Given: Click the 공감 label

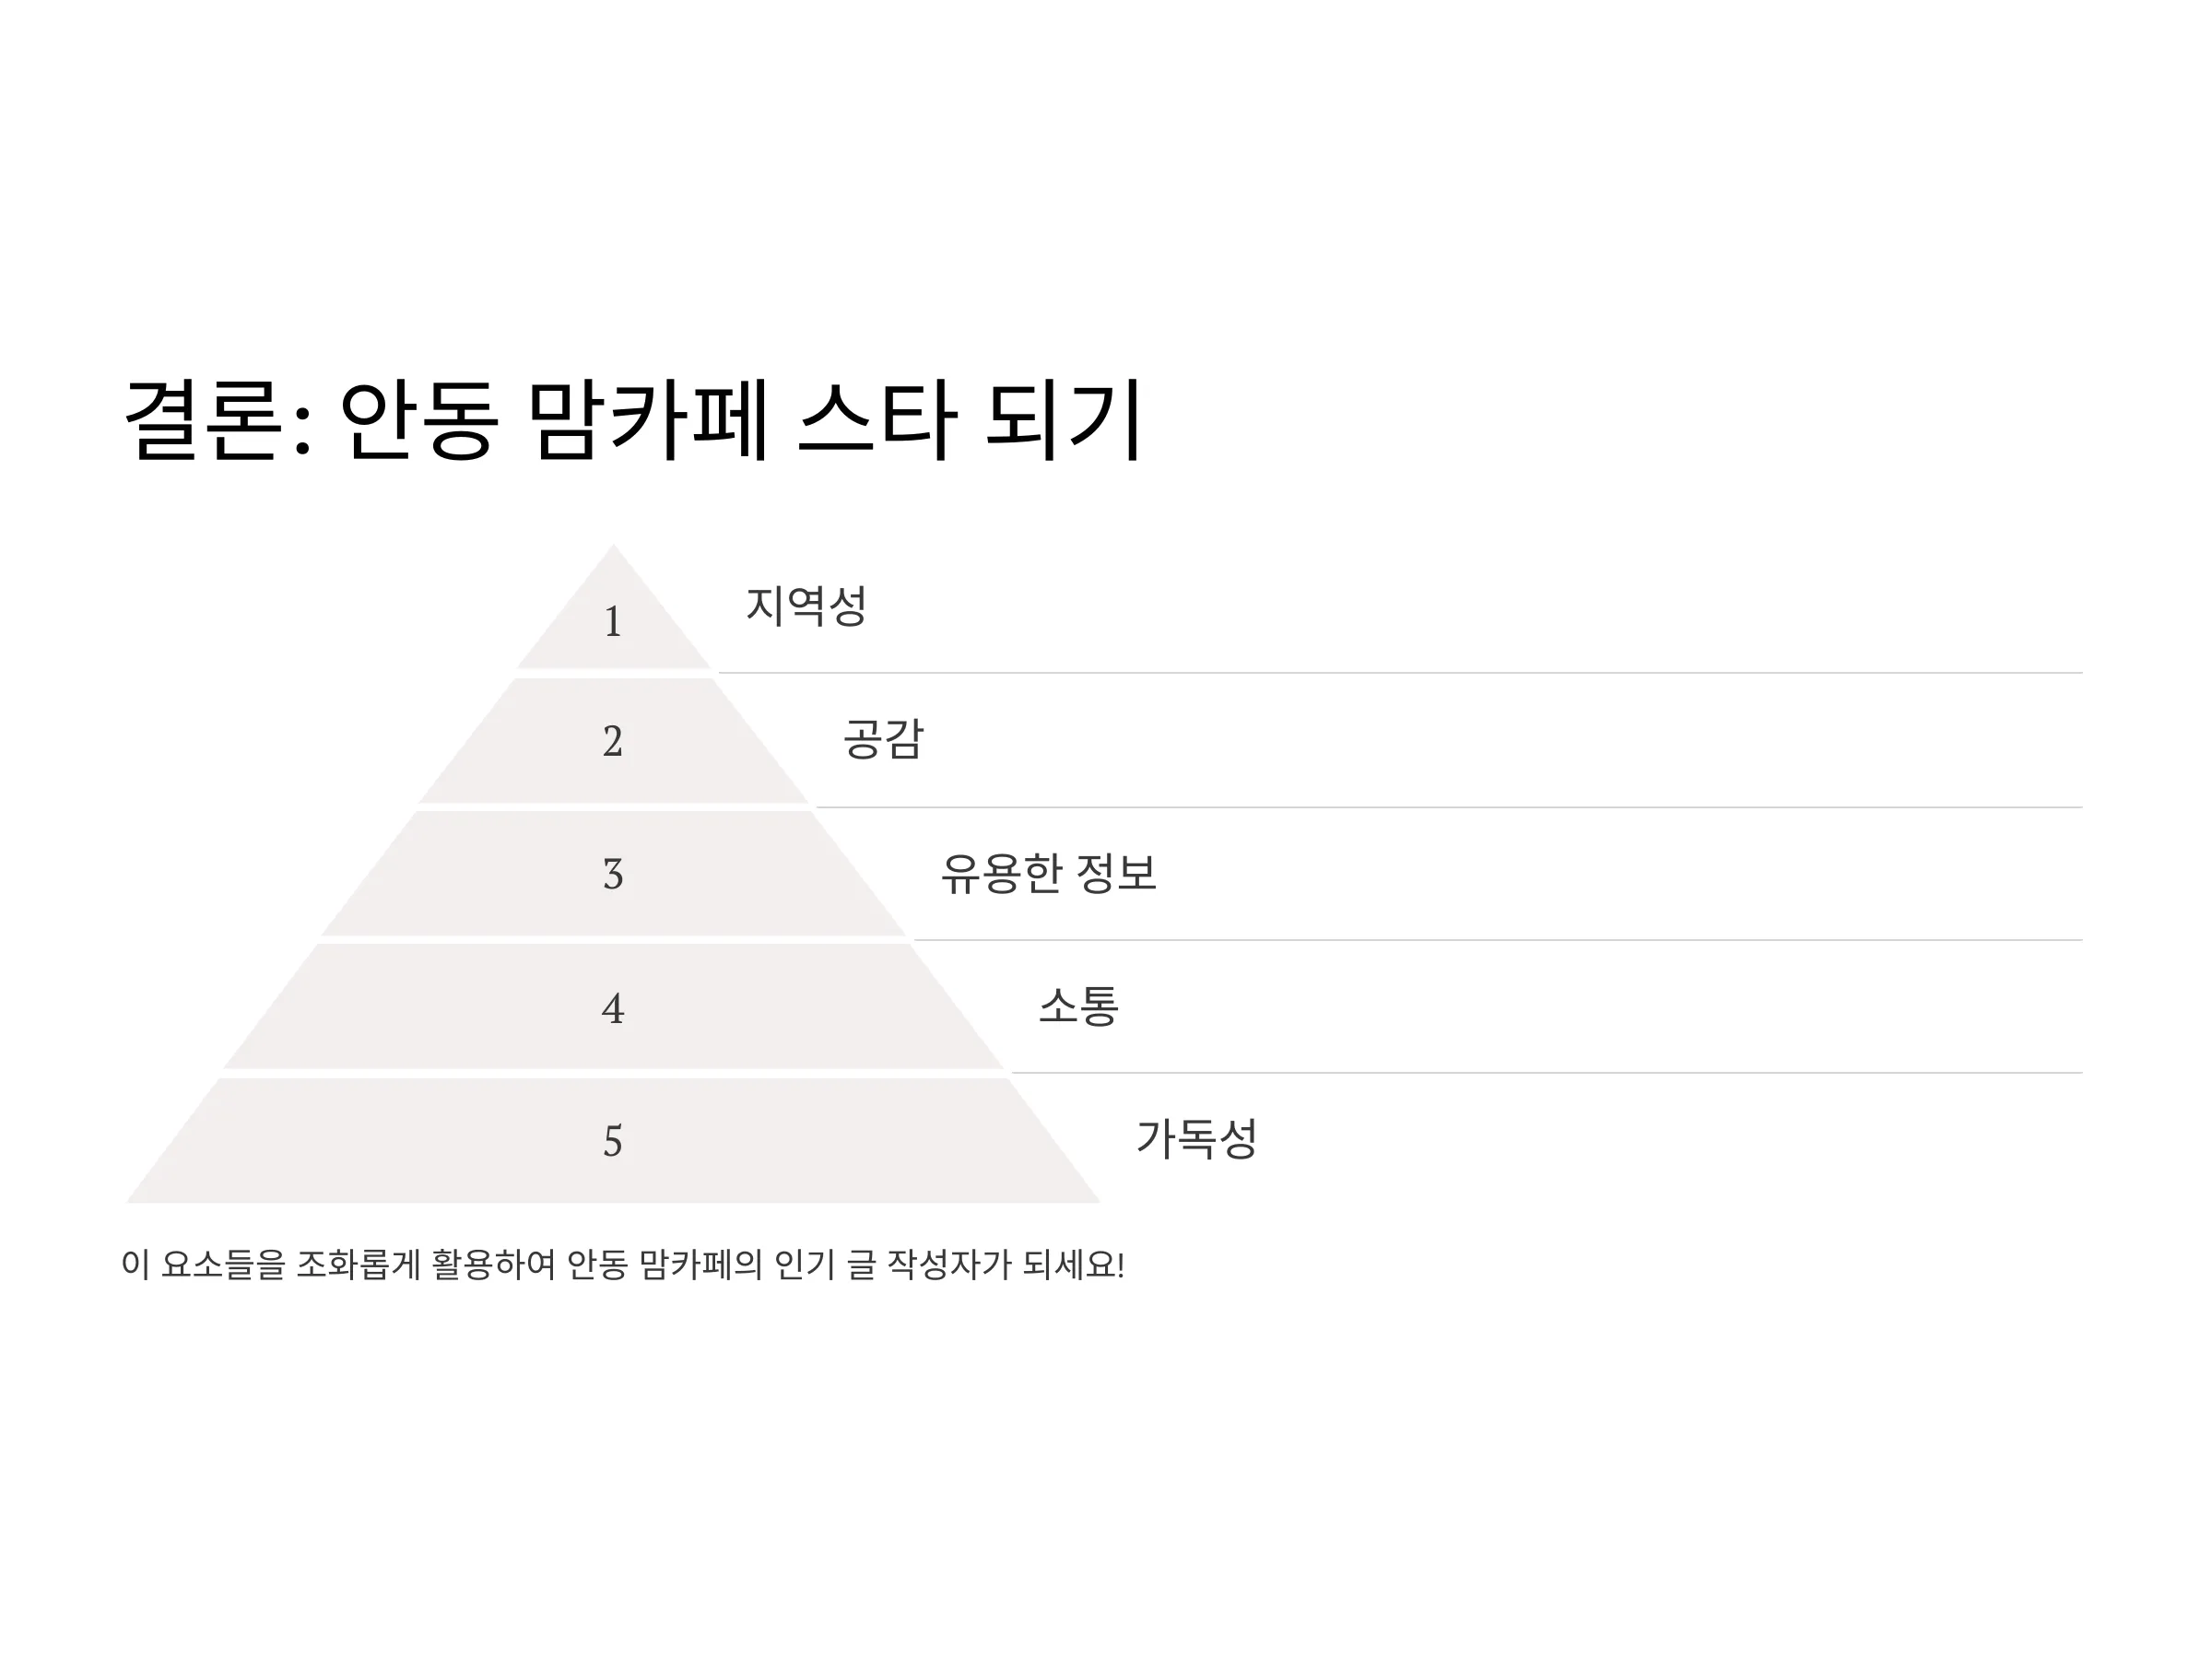Looking at the screenshot, I should (883, 740).
